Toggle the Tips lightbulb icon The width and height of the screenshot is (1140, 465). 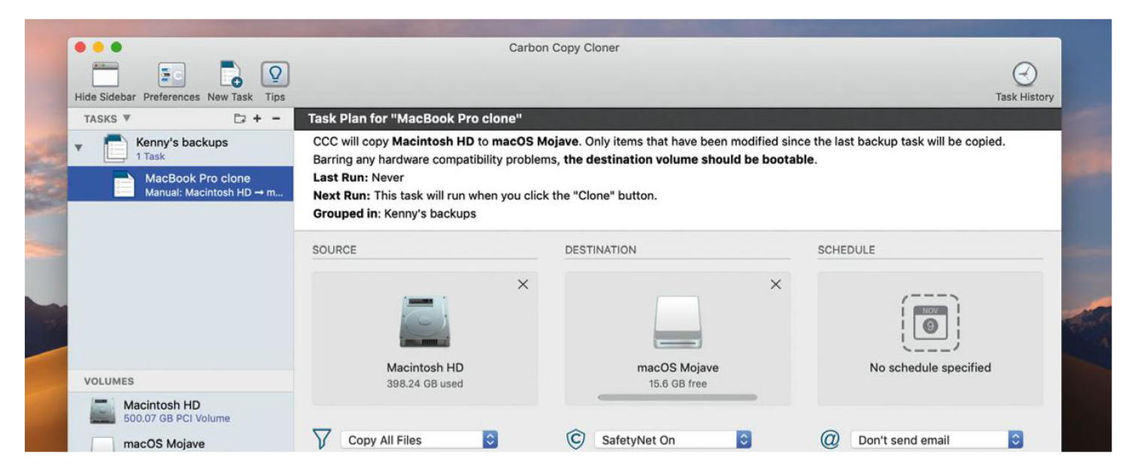[274, 75]
